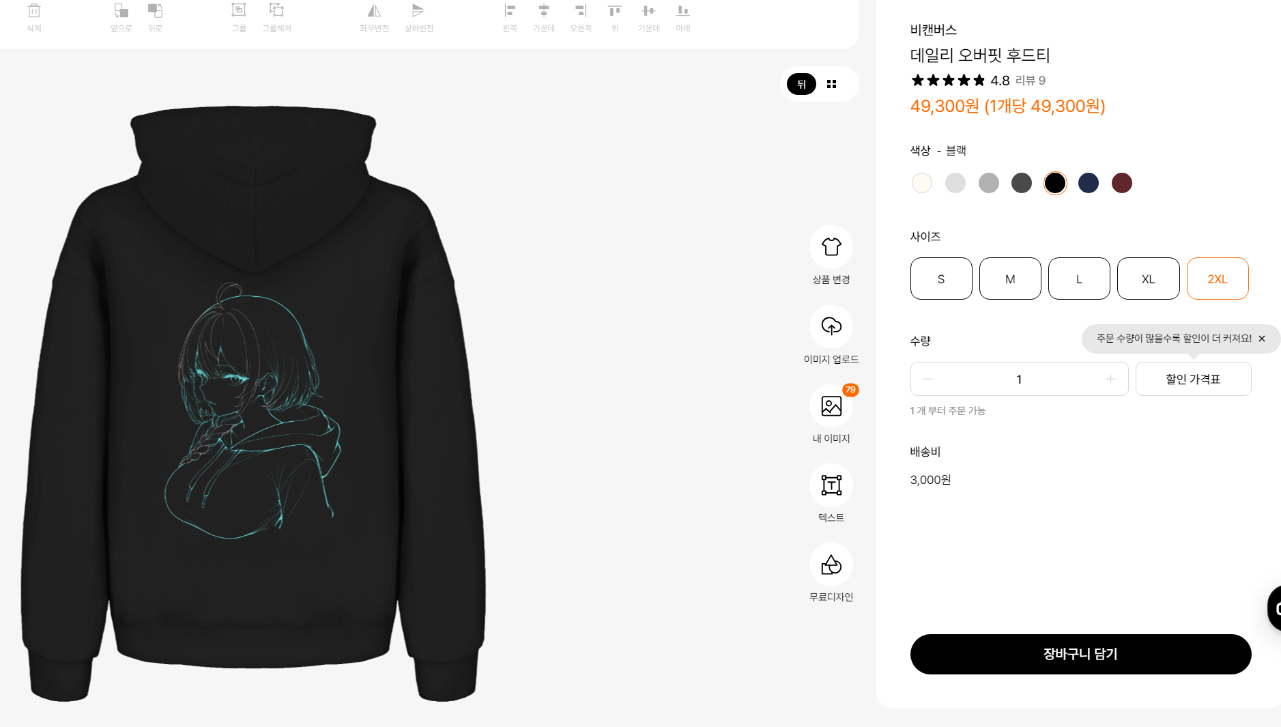Align left with 왼쪽 icon
1281x727 pixels.
click(x=510, y=11)
